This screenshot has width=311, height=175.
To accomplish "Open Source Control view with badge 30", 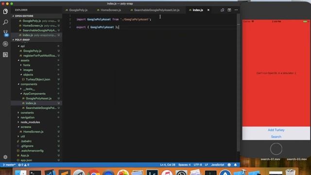I will 5,33.
